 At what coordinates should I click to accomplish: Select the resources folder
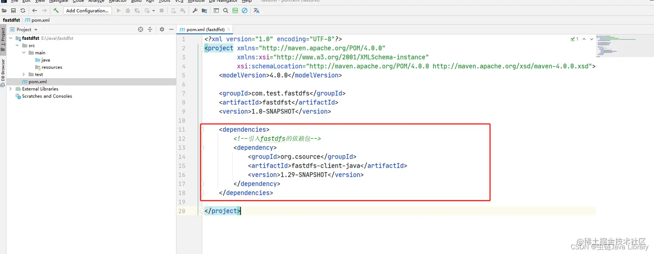(x=48, y=67)
